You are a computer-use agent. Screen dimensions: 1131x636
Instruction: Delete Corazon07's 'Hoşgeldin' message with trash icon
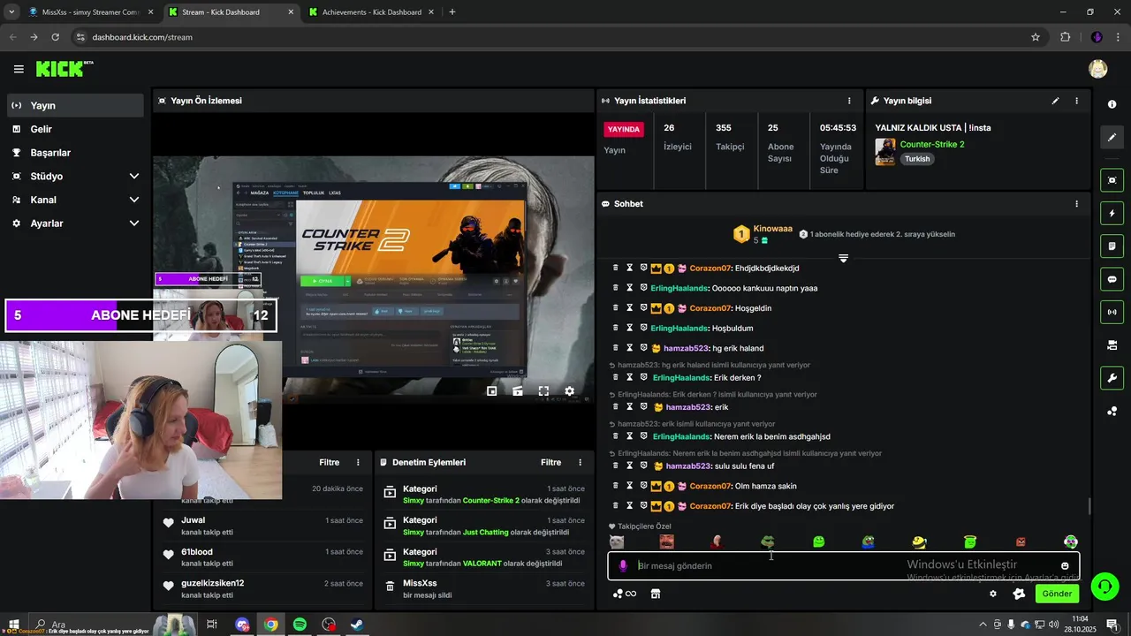coord(616,308)
